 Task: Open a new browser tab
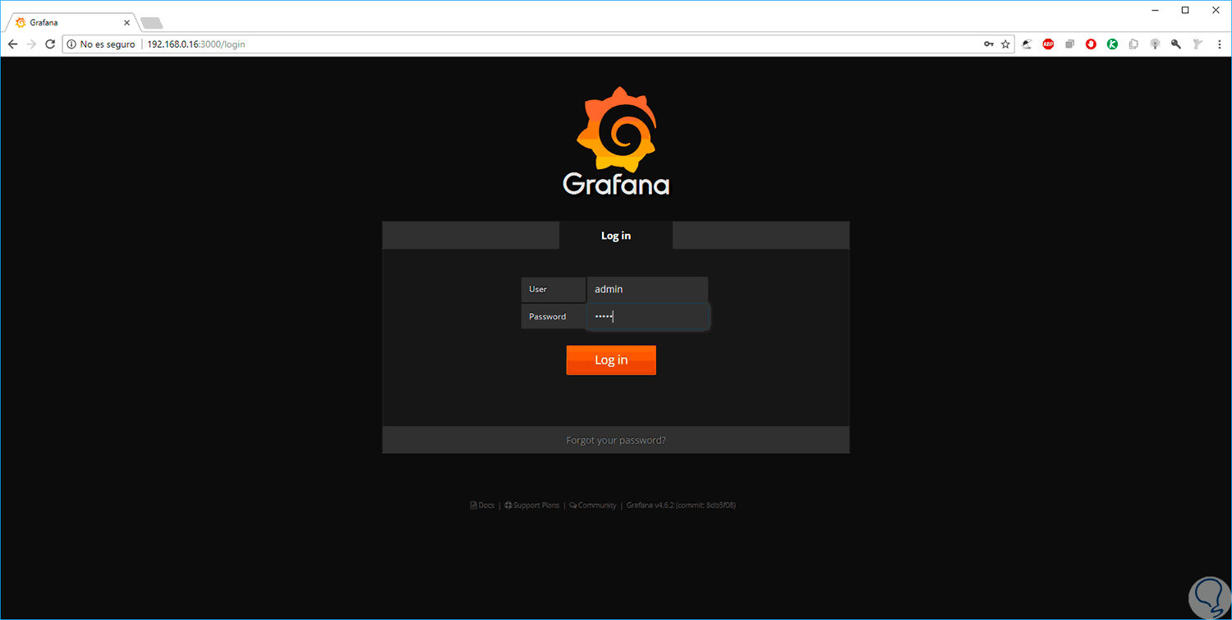click(151, 23)
